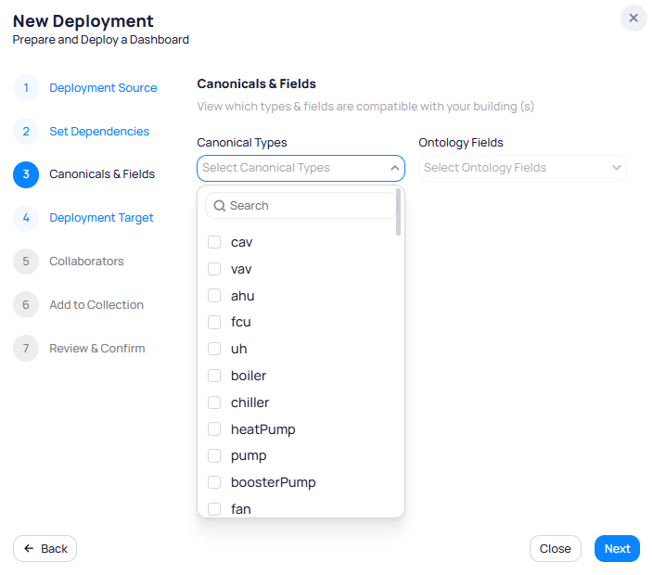
Task: Open the Set Dependencies step
Action: tap(99, 132)
